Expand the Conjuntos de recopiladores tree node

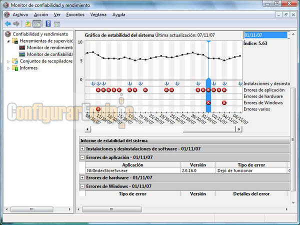point(8,61)
